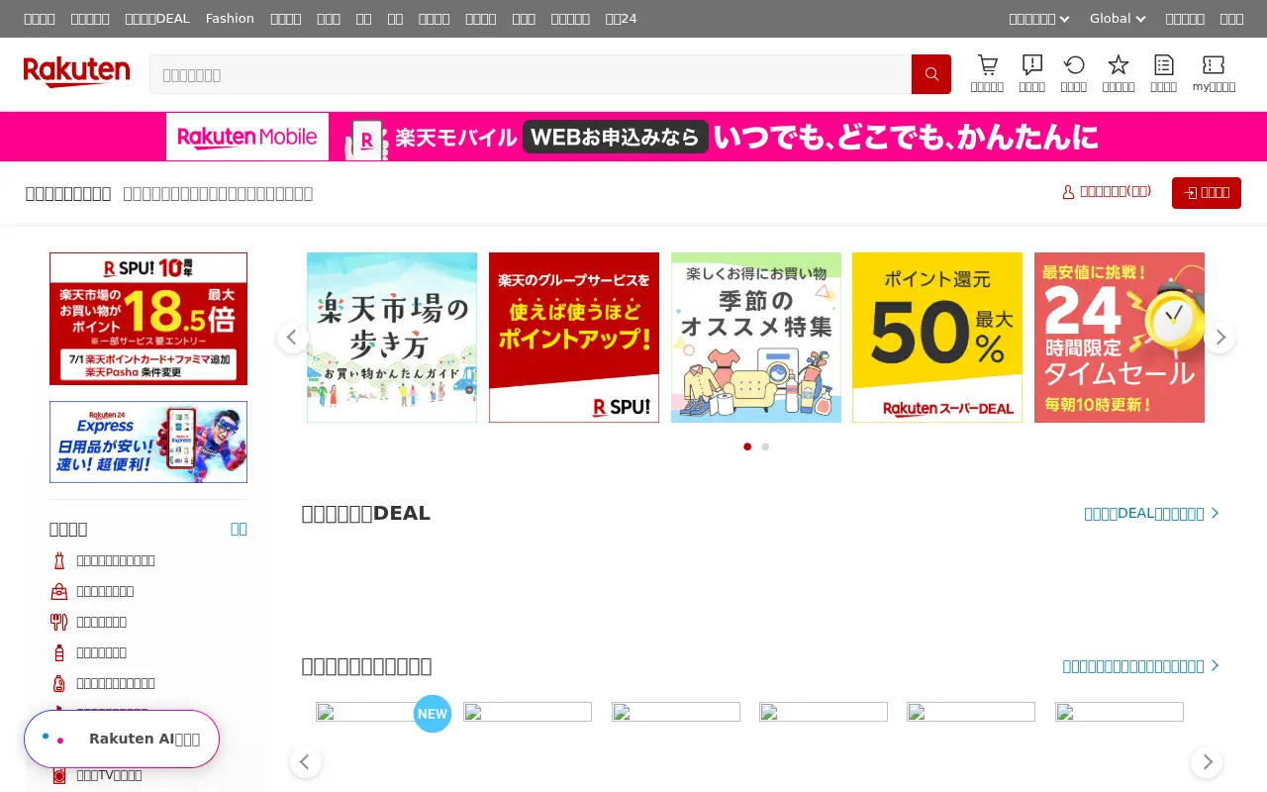Show previous slide in the banner carousel
Screen dimensions: 1267x792
(291, 338)
